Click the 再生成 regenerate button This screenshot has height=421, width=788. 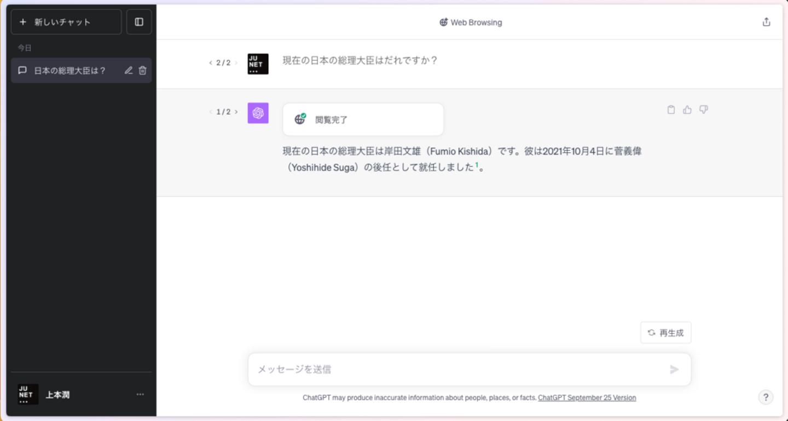pyautogui.click(x=666, y=333)
